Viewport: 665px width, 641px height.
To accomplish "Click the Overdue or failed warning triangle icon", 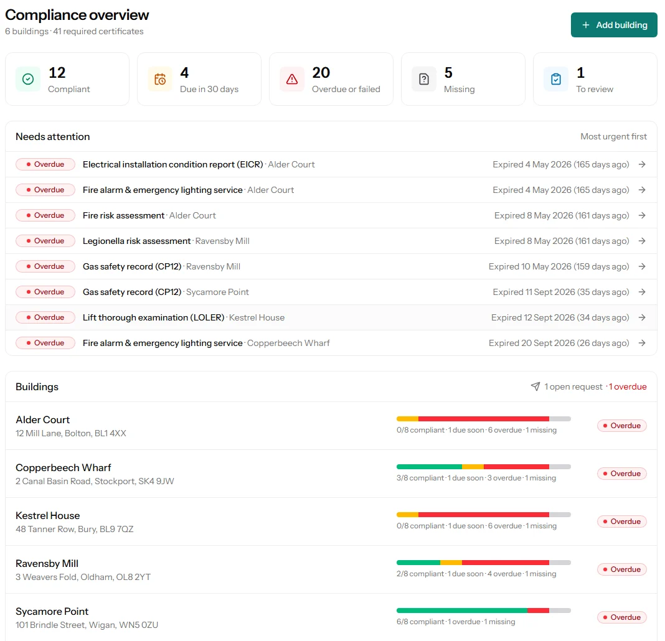I will (x=292, y=79).
